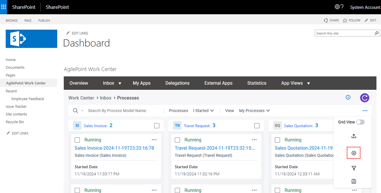This screenshot has height=193, width=381.
Task: Click the purple refresh icon
Action: click(x=365, y=98)
